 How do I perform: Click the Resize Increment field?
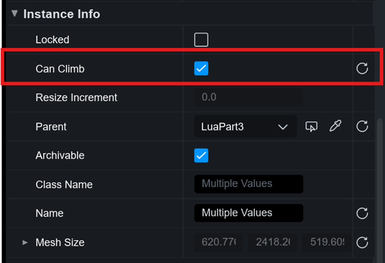248,98
